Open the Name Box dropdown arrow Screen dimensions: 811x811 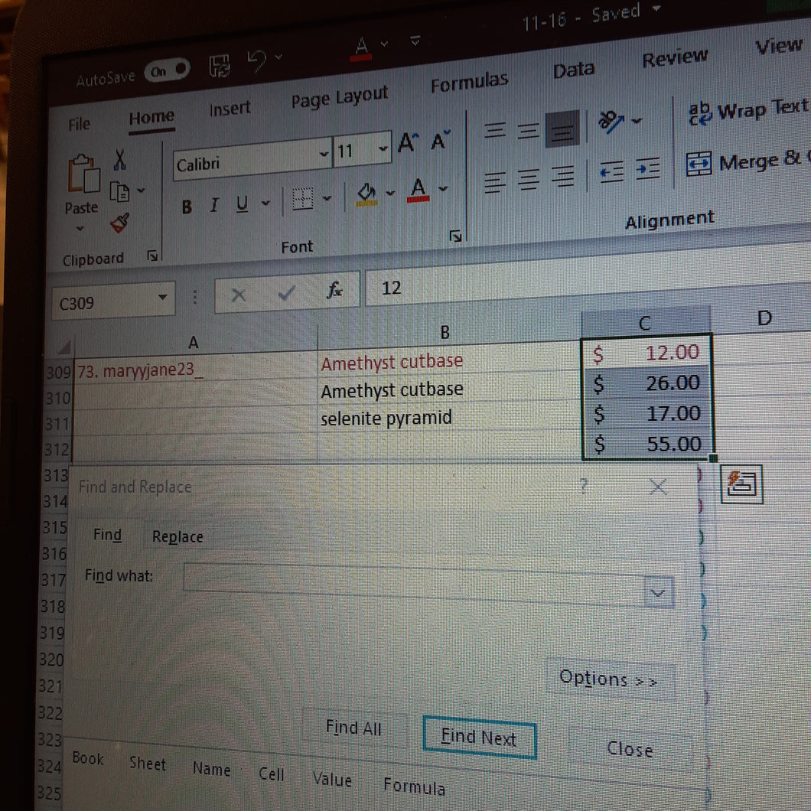162,298
